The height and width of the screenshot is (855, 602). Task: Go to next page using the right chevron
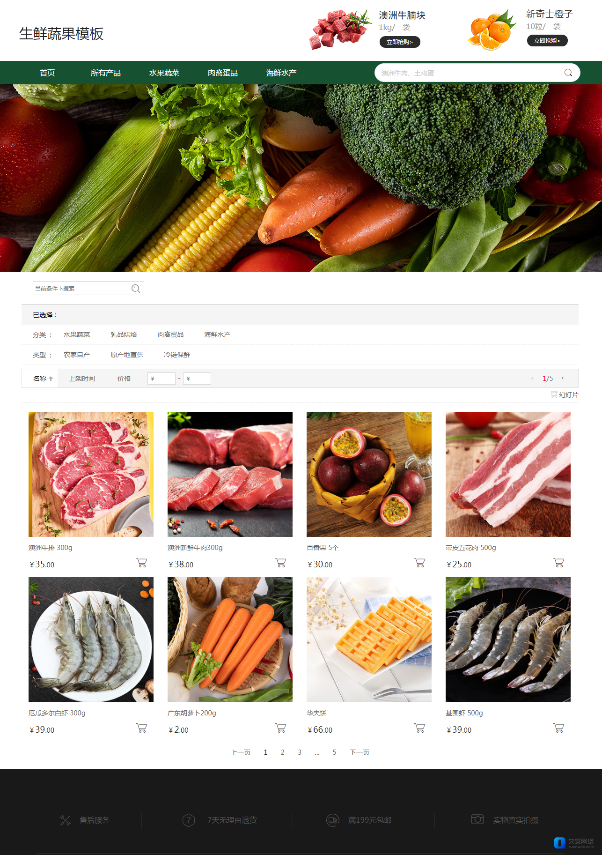pos(563,378)
